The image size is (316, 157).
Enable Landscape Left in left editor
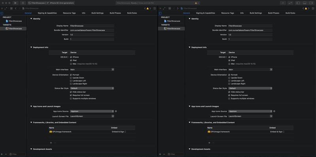pos(71,81)
